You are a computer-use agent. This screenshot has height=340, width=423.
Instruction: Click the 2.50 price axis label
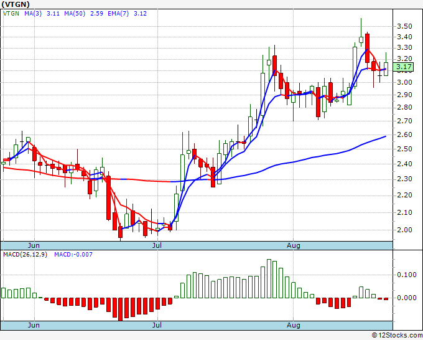click(x=405, y=149)
